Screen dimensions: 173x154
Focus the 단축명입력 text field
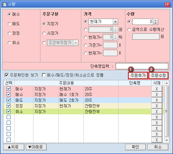(x=142, y=66)
